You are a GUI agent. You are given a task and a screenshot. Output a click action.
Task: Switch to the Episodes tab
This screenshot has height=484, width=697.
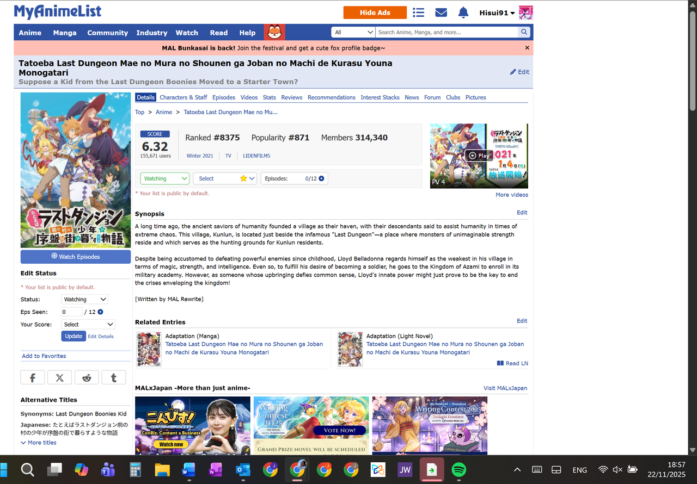tap(224, 97)
